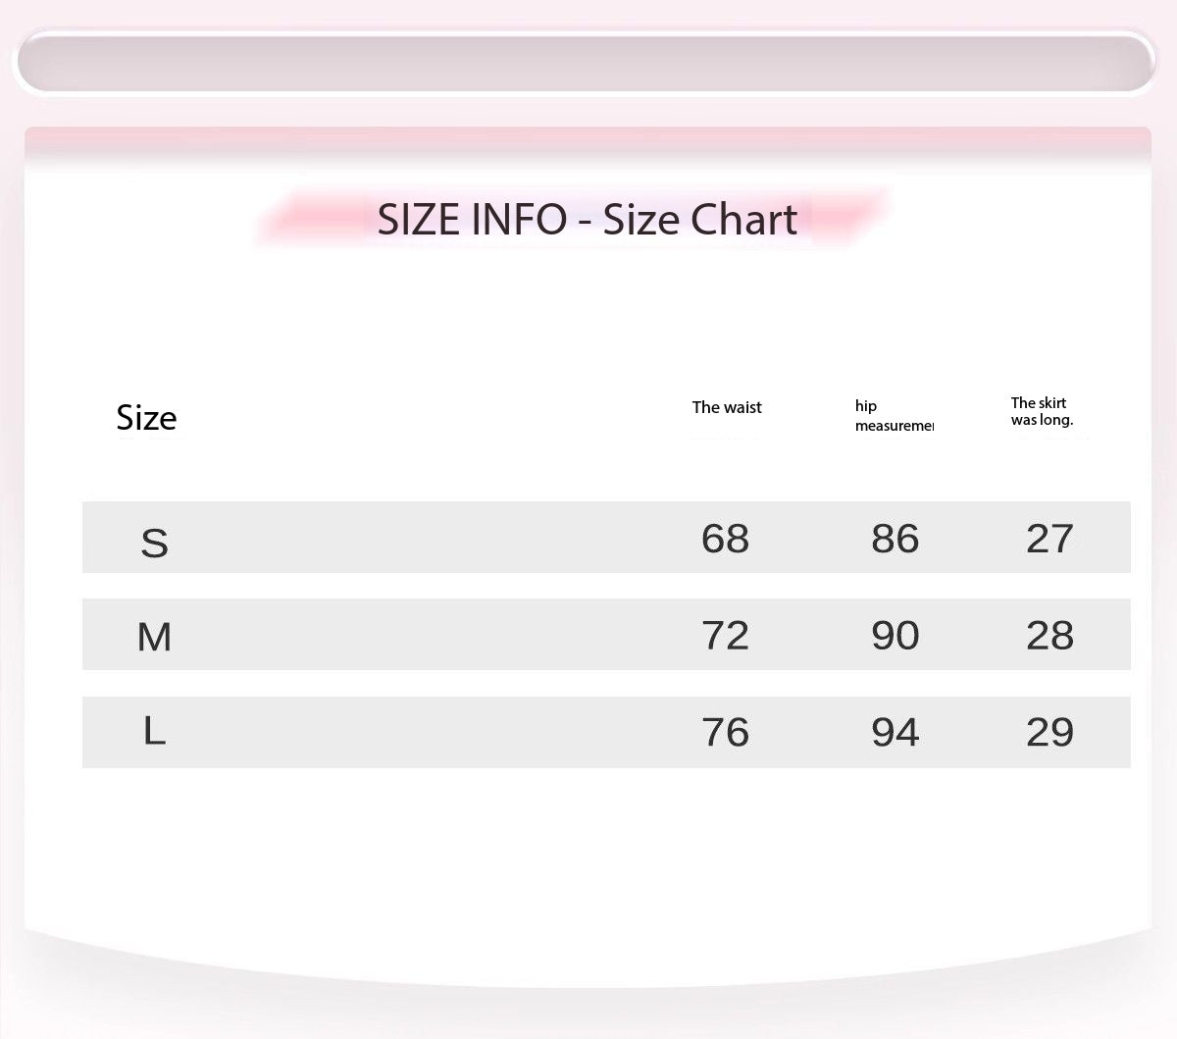Select the L size label

[x=155, y=731]
